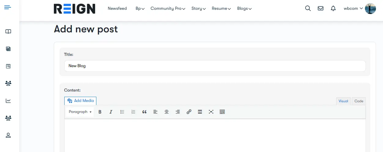
Task: Click the REIGN logo
Action: click(74, 9)
